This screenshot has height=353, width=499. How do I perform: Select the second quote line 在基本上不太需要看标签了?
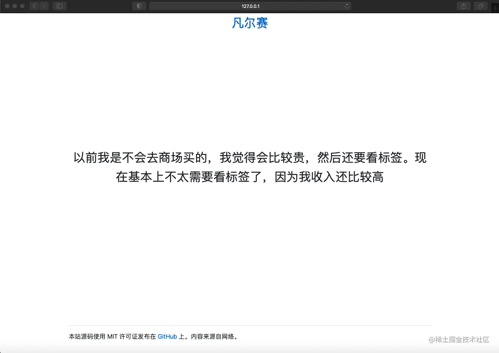click(x=250, y=176)
